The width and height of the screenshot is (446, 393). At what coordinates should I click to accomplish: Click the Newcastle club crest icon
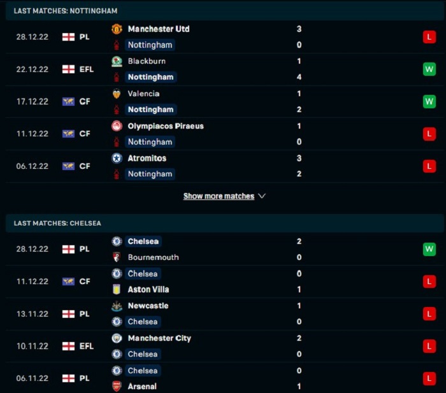(x=117, y=306)
